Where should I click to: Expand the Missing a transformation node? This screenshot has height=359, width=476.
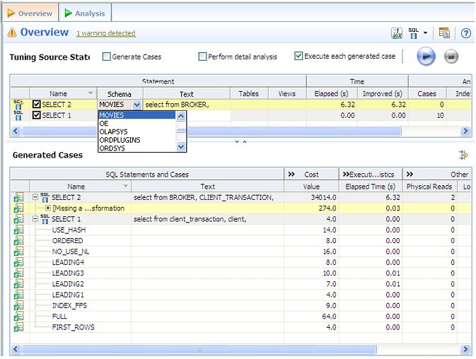click(48, 208)
